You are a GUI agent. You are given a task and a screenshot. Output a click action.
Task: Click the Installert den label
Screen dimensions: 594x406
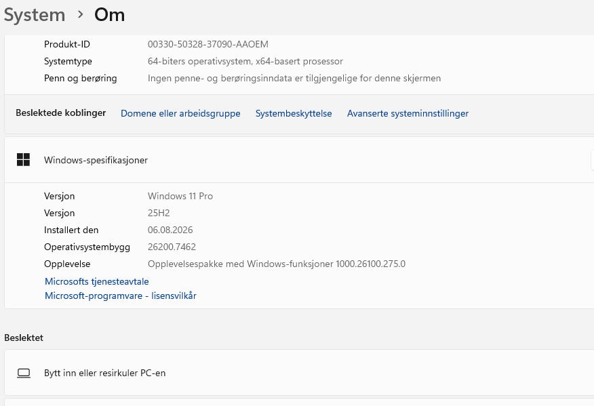tap(71, 230)
